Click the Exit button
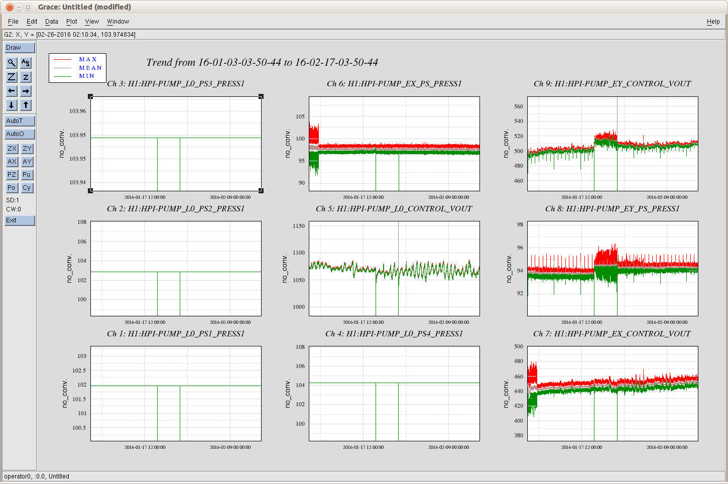This screenshot has height=484, width=728. (20, 220)
